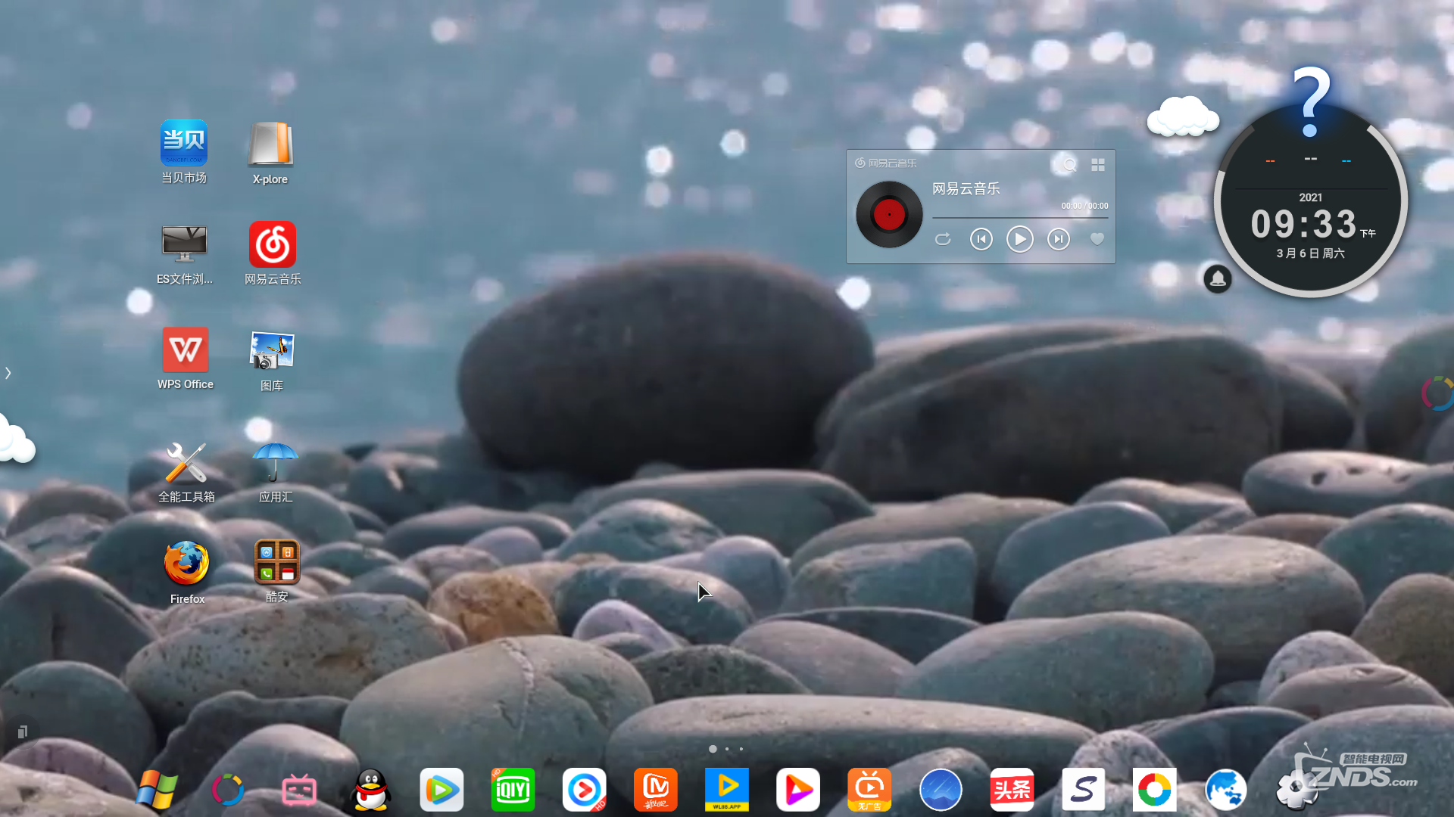This screenshot has height=817, width=1454.
Task: Toggle the heart favorite in the music widget
Action: [x=1097, y=239]
